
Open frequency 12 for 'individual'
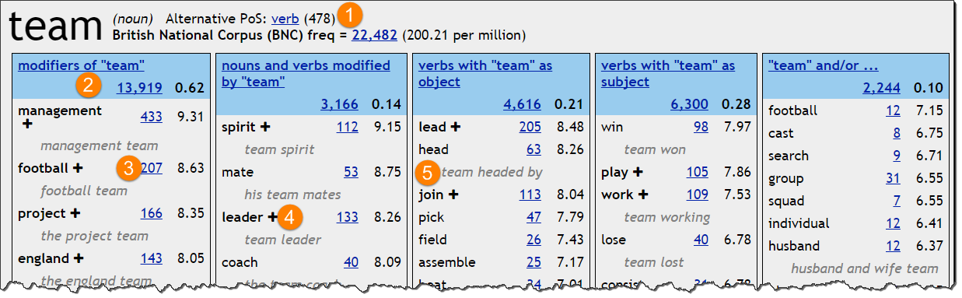point(893,224)
